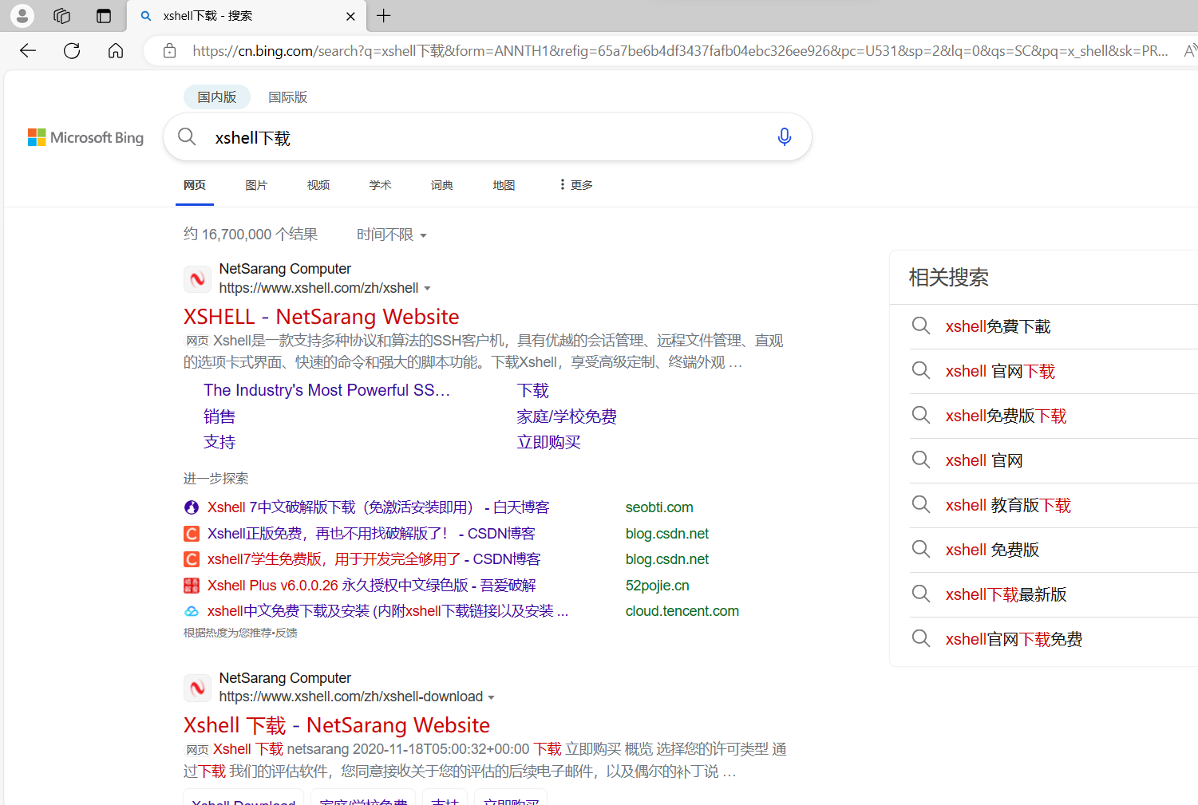The width and height of the screenshot is (1198, 805).
Task: Switch to 国际版 version
Action: coord(287,97)
